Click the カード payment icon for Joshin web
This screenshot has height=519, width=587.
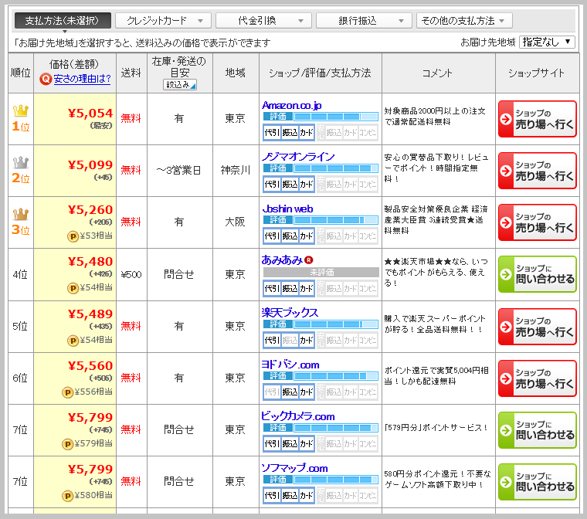pos(307,236)
